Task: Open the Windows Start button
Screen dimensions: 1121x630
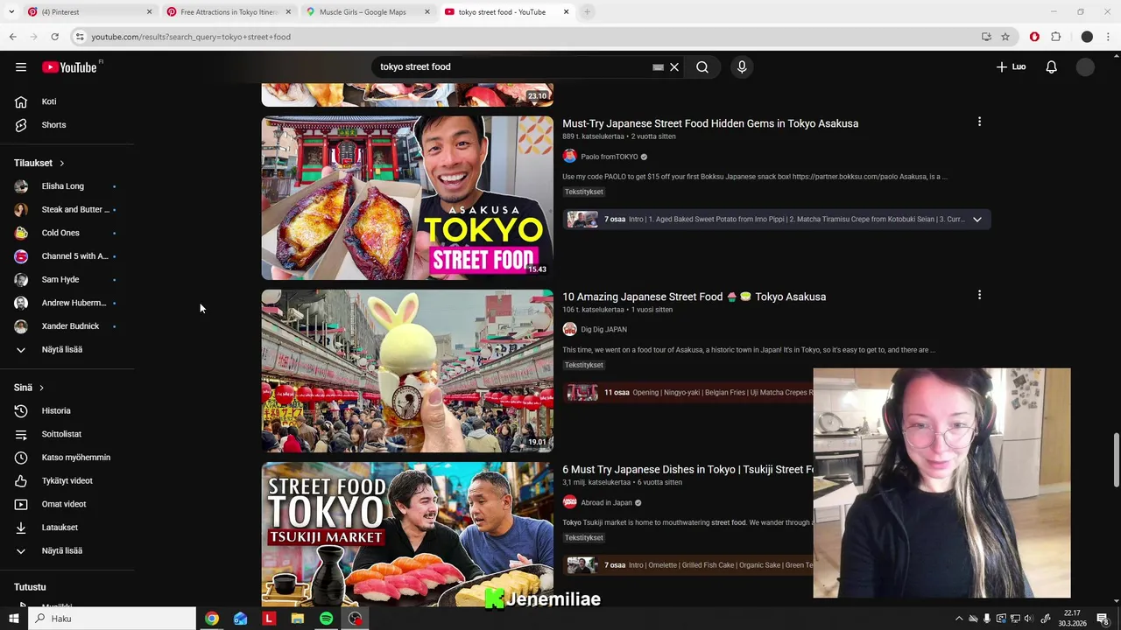Action: (13, 619)
